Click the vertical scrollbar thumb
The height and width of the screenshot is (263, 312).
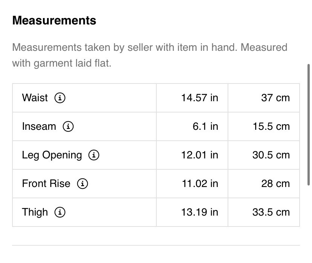[x=309, y=125]
